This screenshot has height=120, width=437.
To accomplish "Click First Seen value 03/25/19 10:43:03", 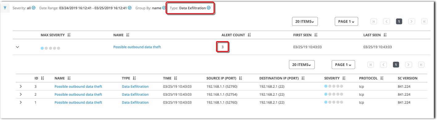I will [307, 47].
